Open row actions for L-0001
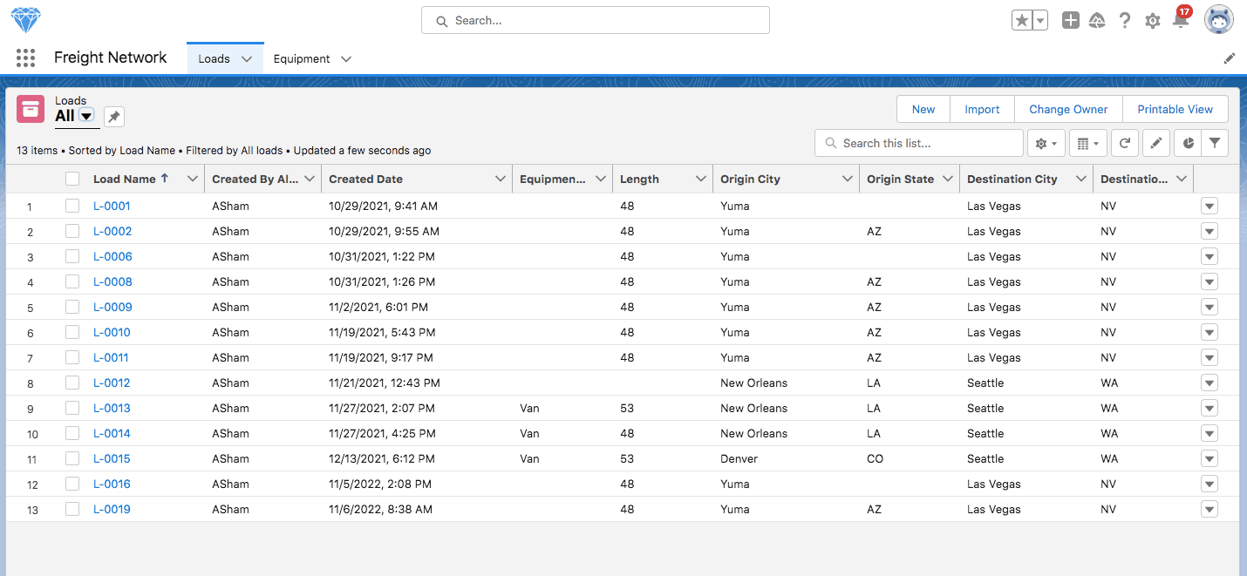This screenshot has width=1247, height=576. point(1209,207)
